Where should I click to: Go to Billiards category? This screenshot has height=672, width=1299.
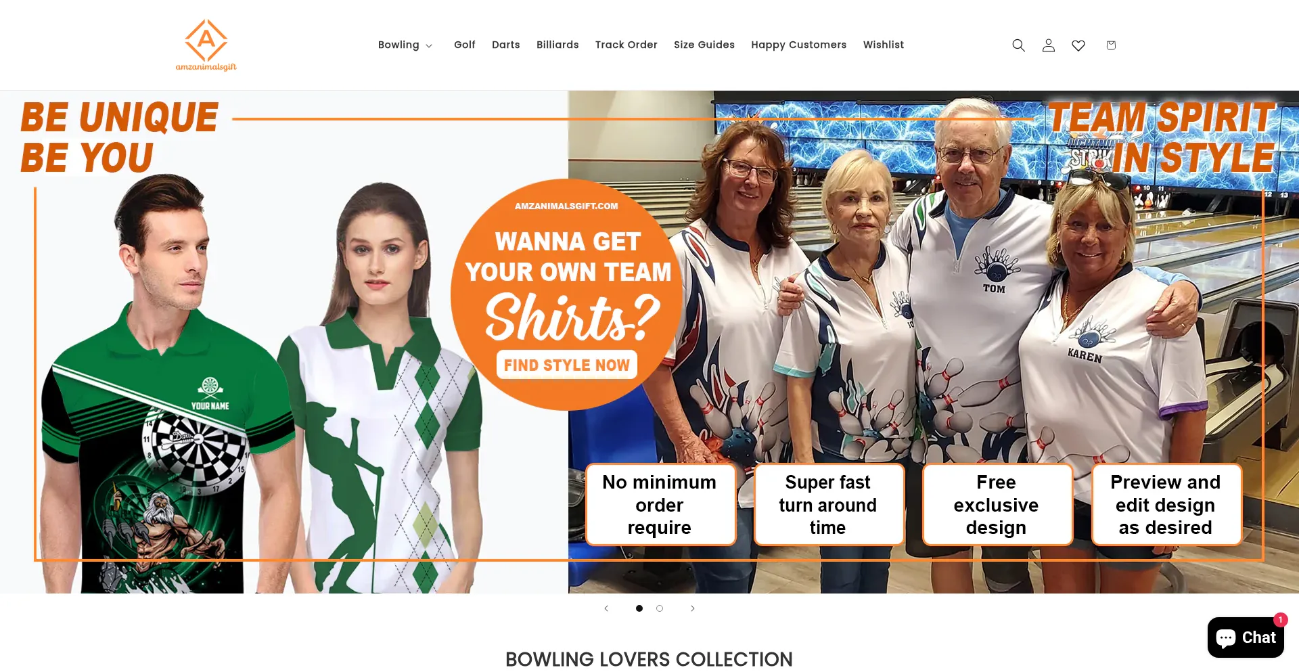pyautogui.click(x=557, y=45)
